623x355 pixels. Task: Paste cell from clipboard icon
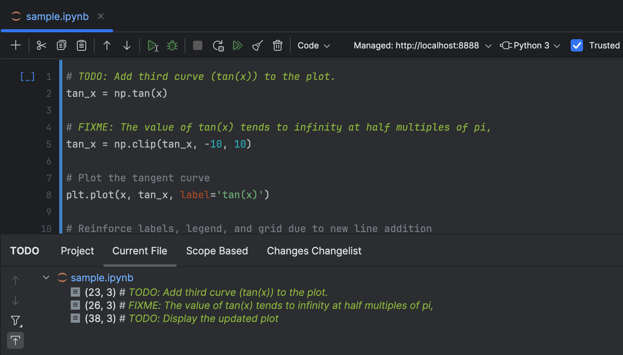click(x=82, y=45)
